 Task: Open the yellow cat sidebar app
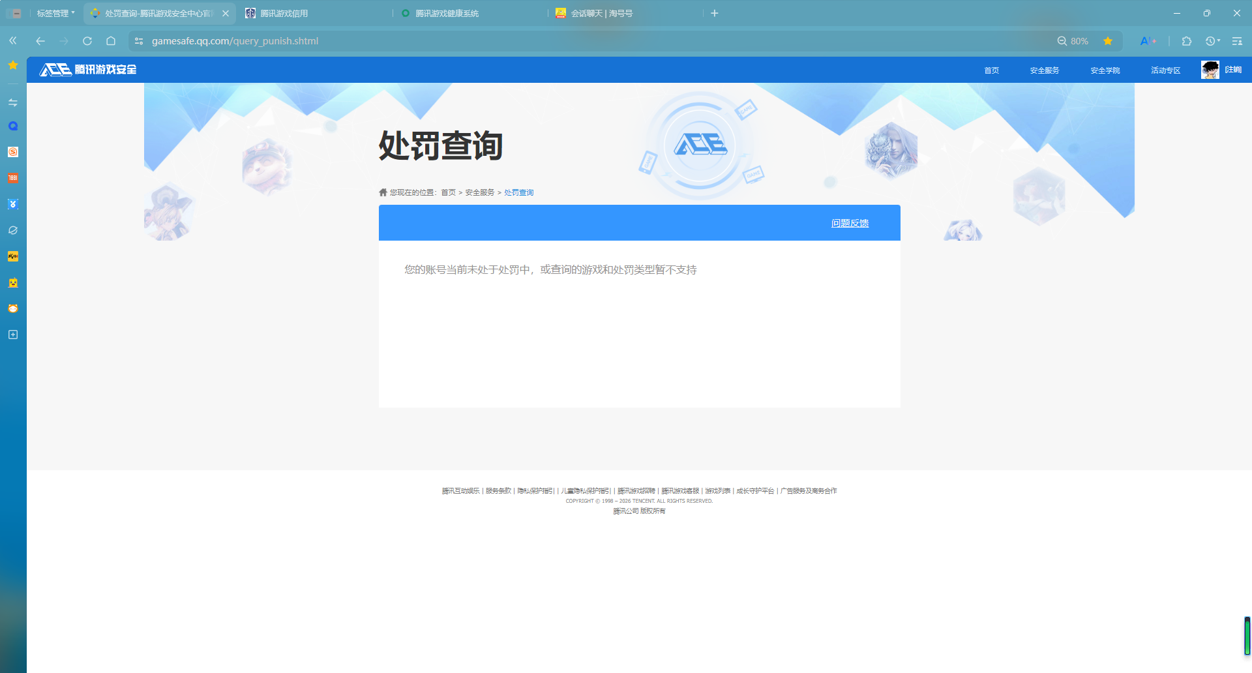point(13,282)
